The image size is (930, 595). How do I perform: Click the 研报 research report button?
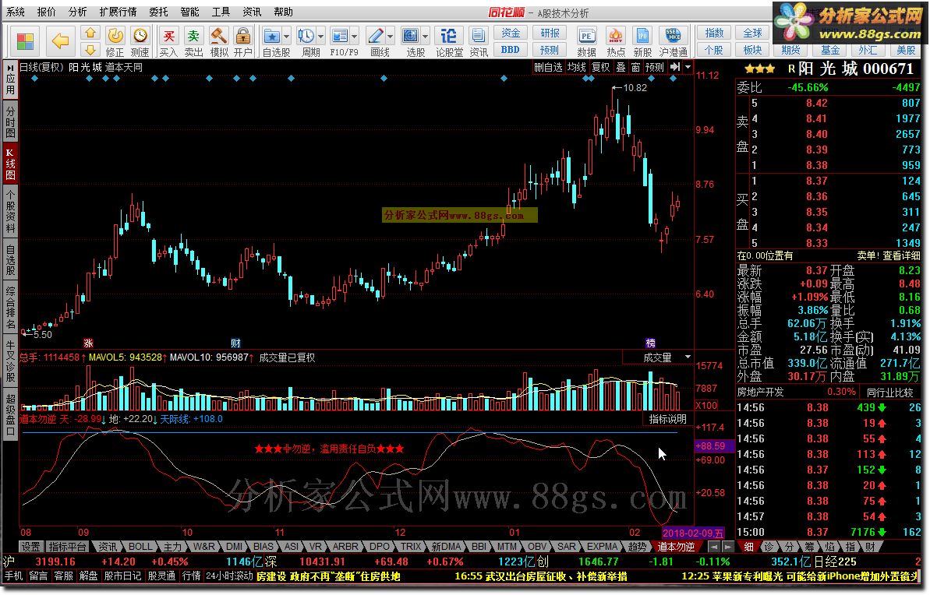pos(550,33)
